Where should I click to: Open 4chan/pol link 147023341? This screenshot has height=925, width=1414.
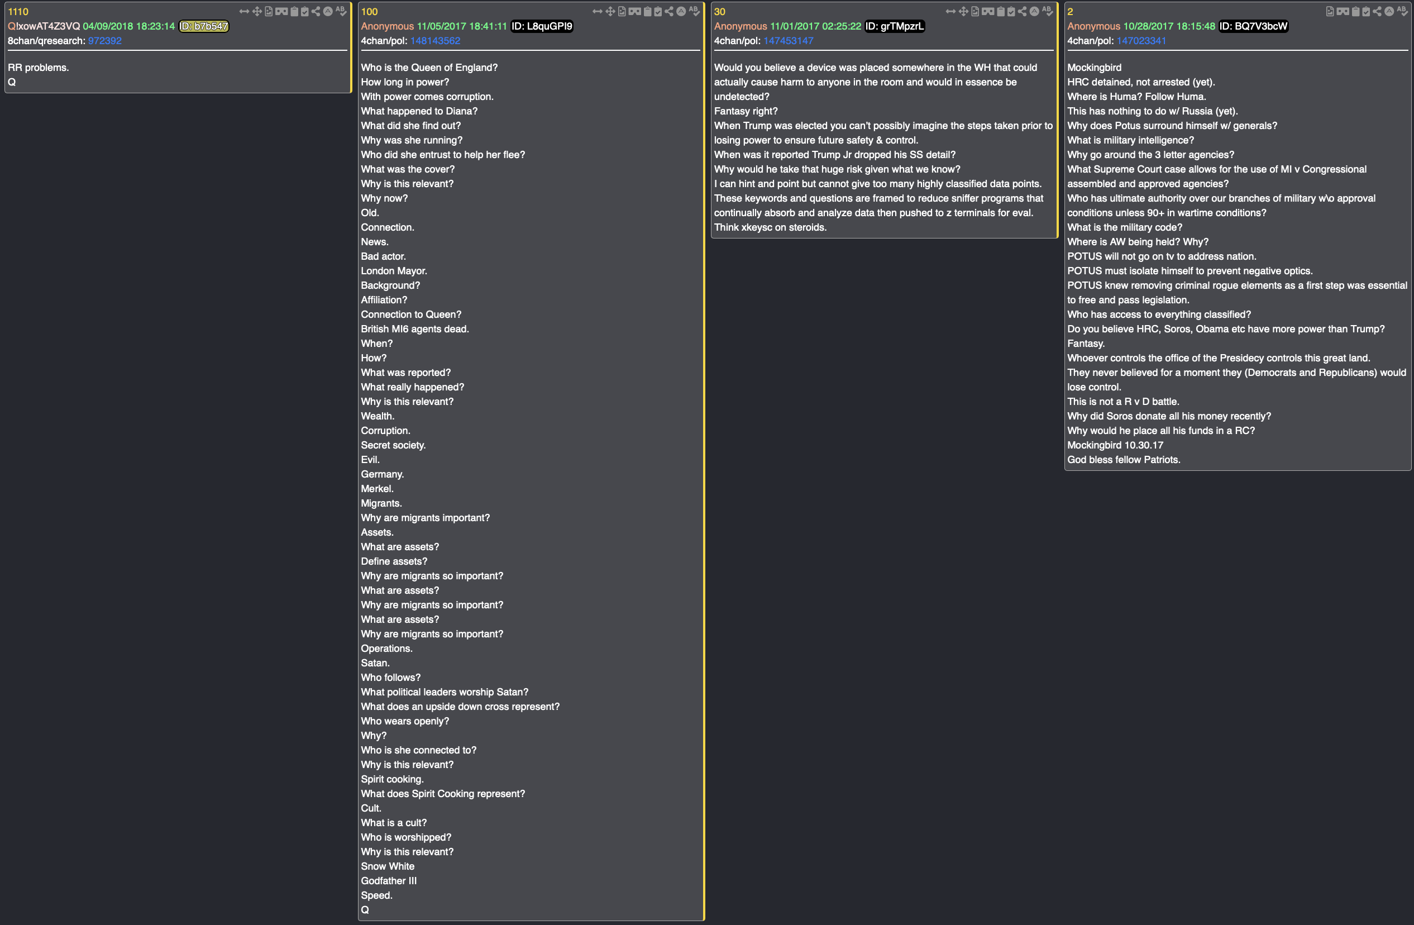click(x=1141, y=41)
